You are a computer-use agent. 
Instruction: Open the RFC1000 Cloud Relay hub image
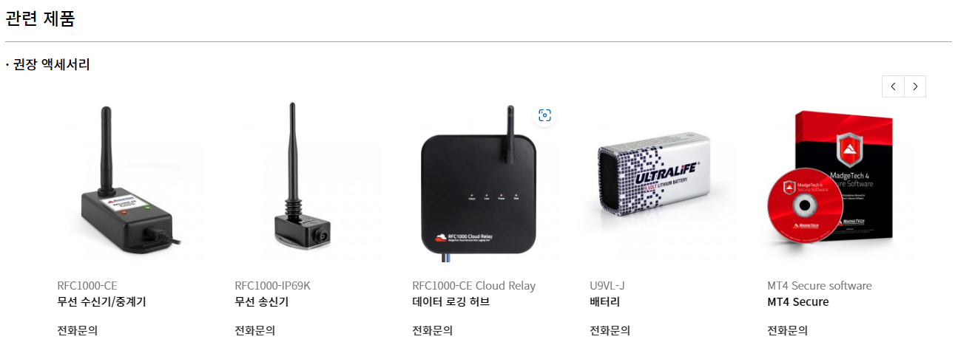pyautogui.click(x=486, y=182)
